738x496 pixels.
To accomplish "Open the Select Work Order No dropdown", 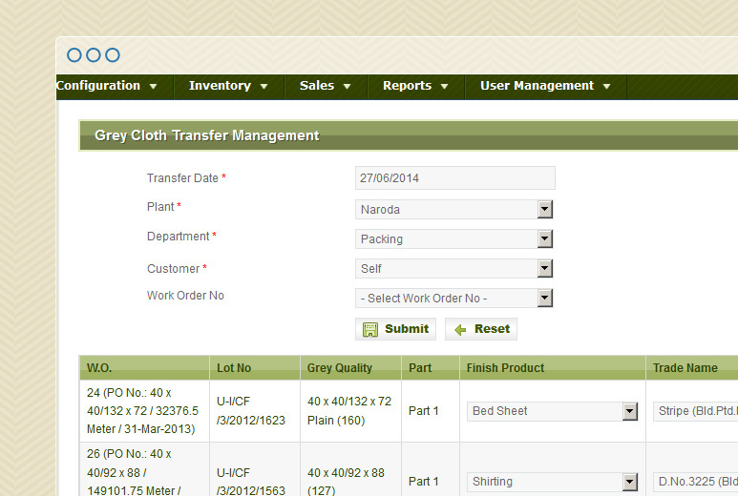I will pyautogui.click(x=453, y=298).
